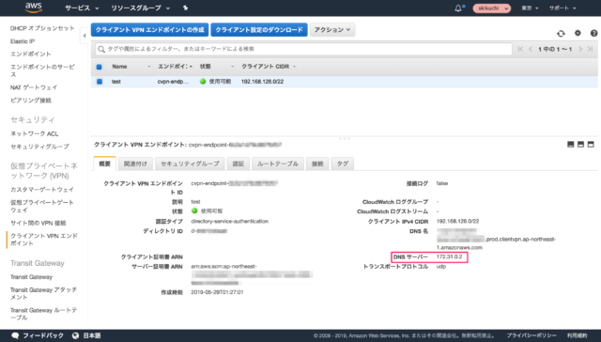Screen dimensions: 601x342
Task: Open the サポート dropdown menu
Action: pos(562,8)
